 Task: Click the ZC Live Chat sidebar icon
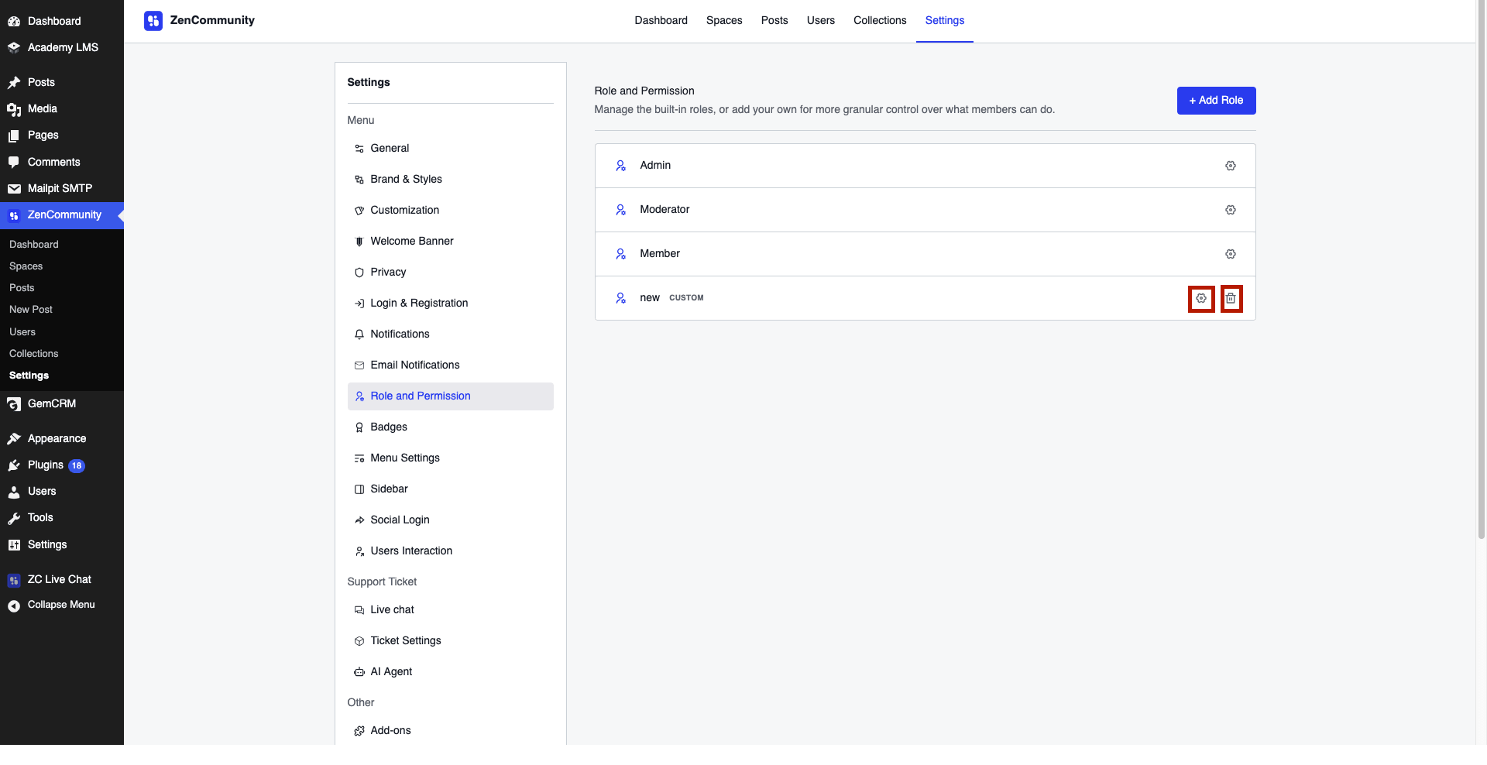pyautogui.click(x=14, y=580)
